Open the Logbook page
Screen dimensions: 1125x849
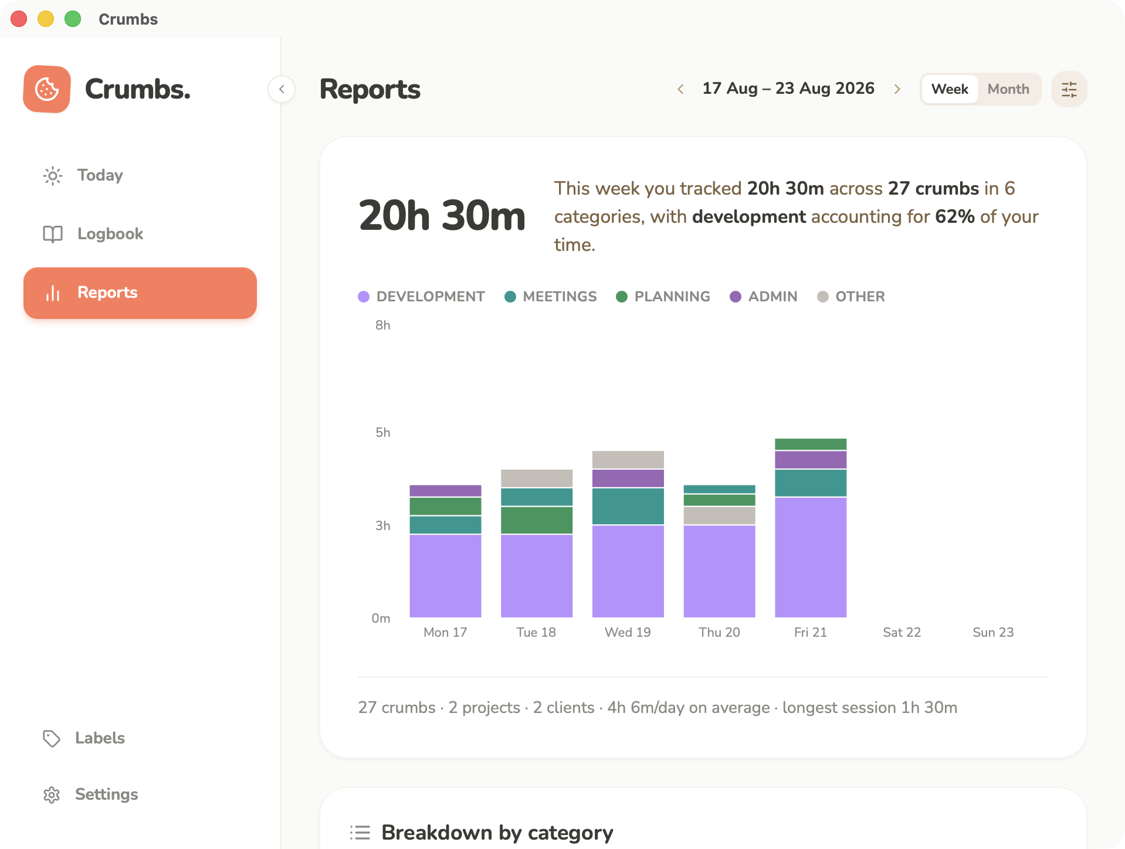click(140, 234)
